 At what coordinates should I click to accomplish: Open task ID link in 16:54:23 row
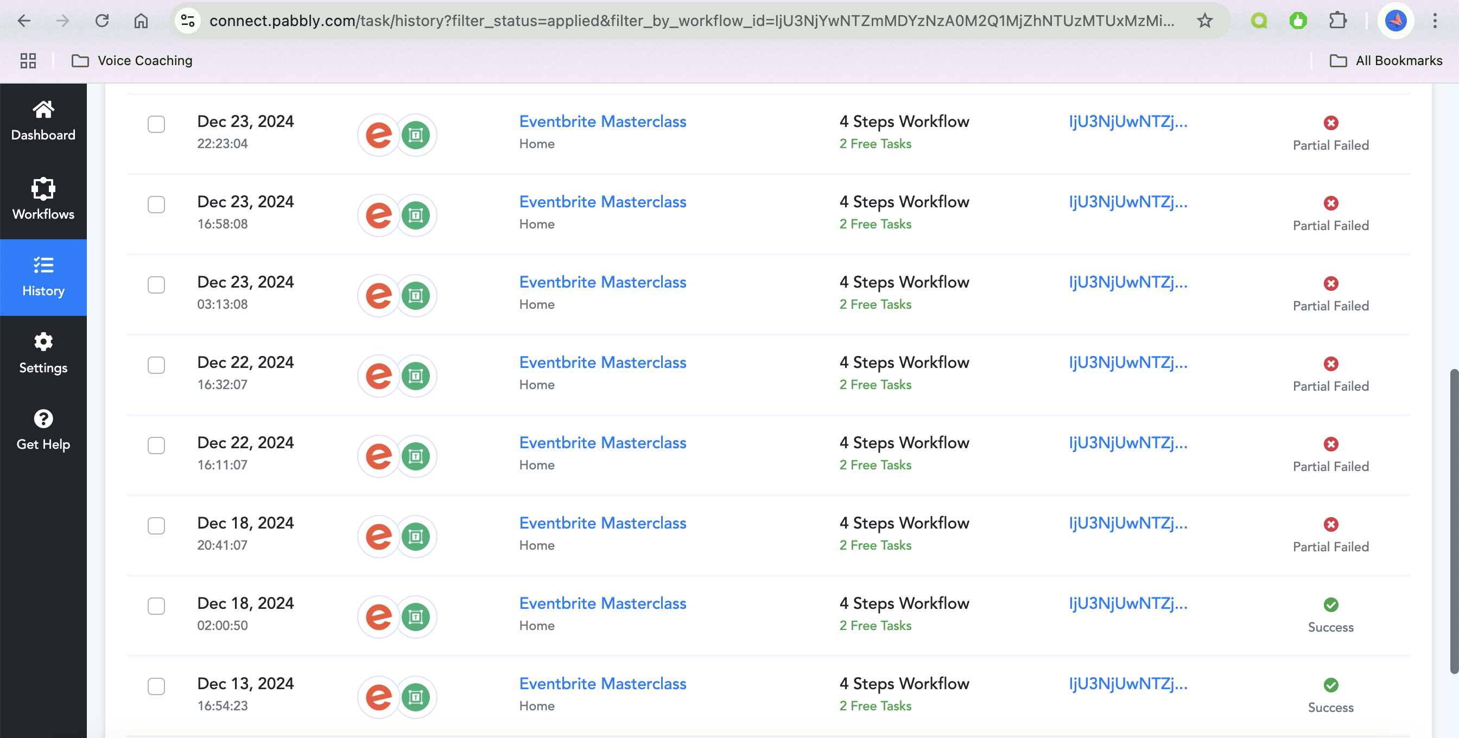pyautogui.click(x=1128, y=684)
